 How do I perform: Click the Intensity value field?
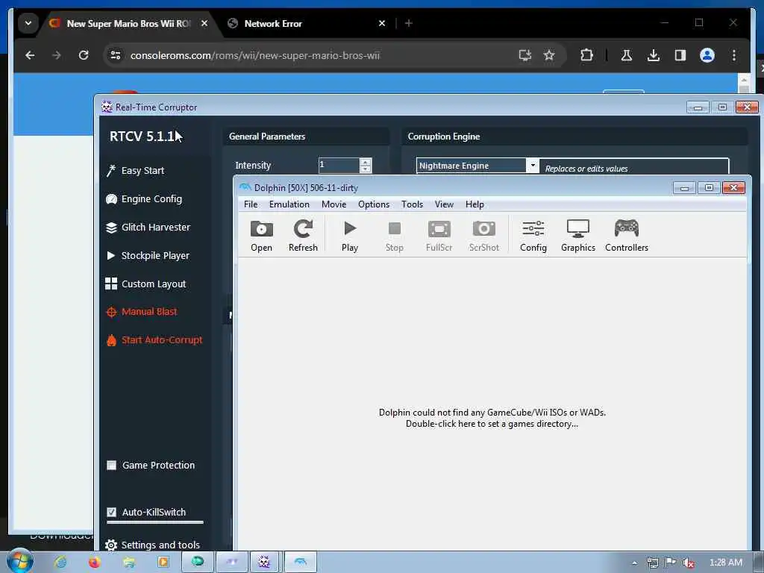tap(339, 165)
